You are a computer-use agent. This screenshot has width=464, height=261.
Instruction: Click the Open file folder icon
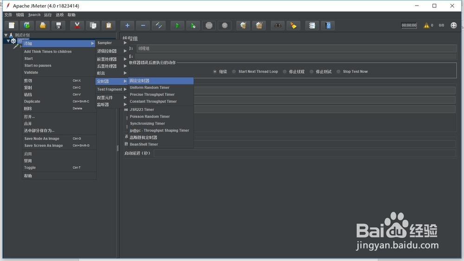point(43,25)
